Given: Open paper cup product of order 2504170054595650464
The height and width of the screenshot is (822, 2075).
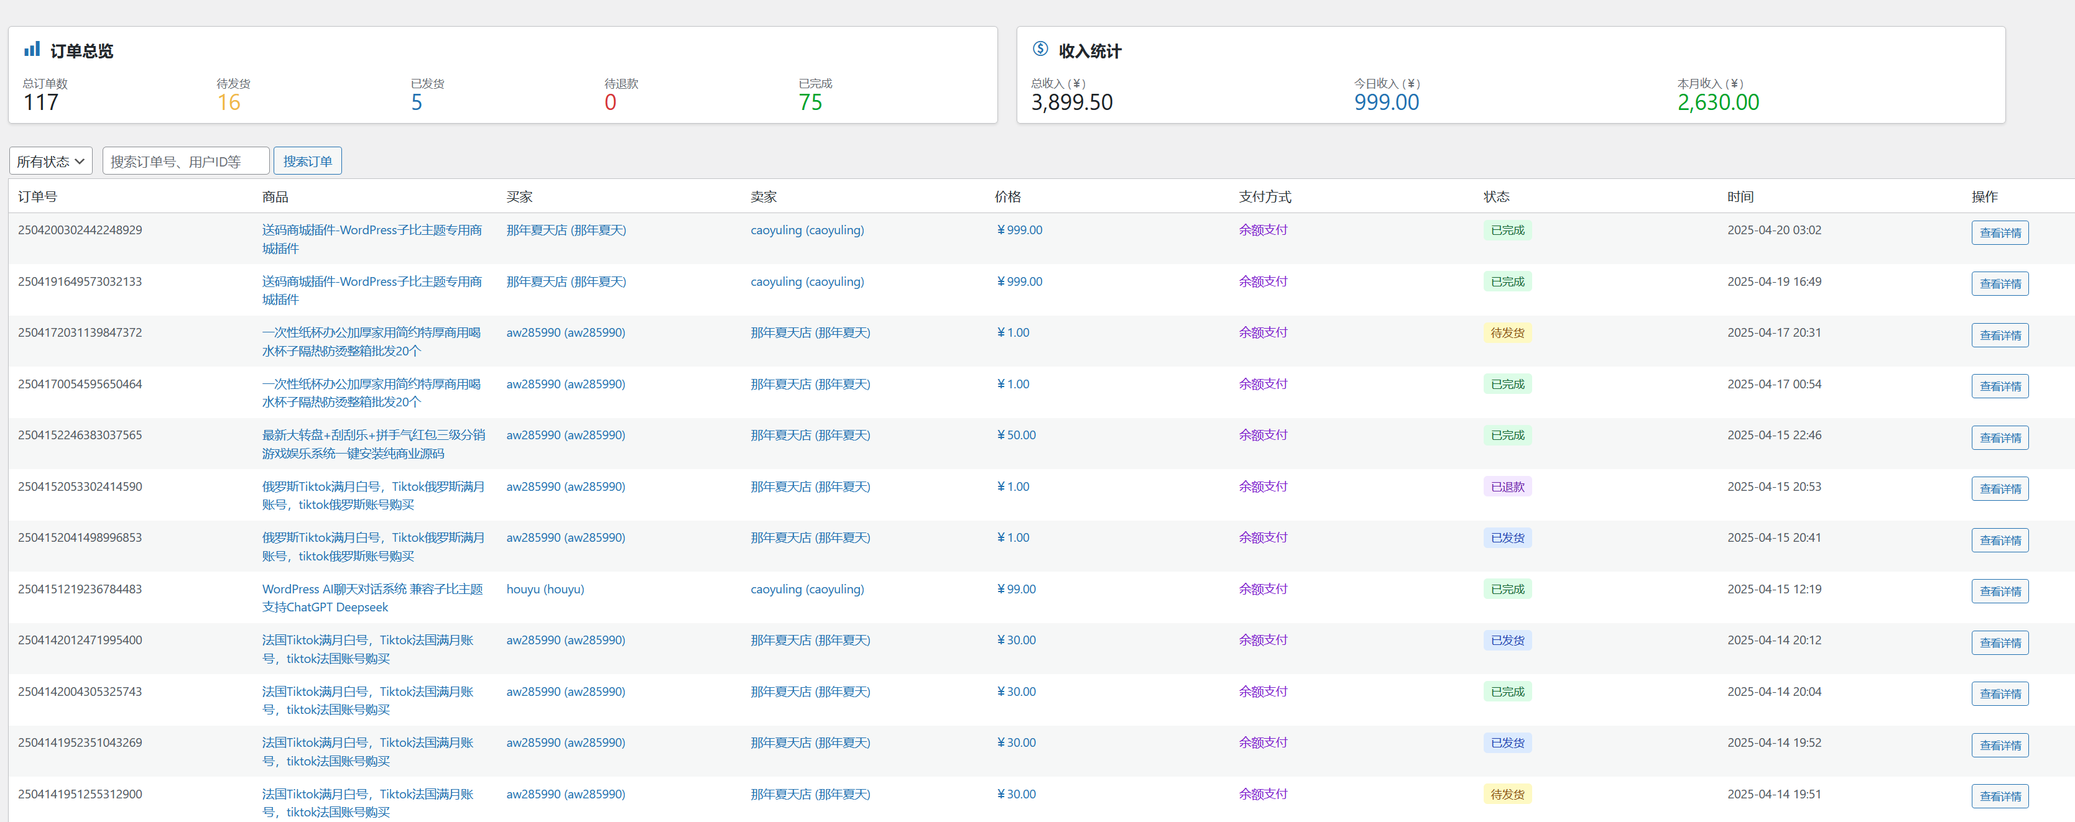Looking at the screenshot, I should point(371,393).
